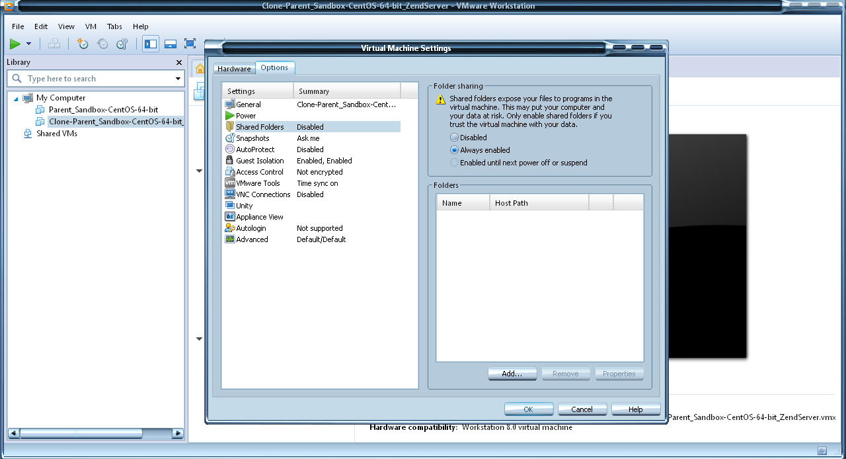
Task: Select the Access Control settings row
Action: pyautogui.click(x=311, y=172)
